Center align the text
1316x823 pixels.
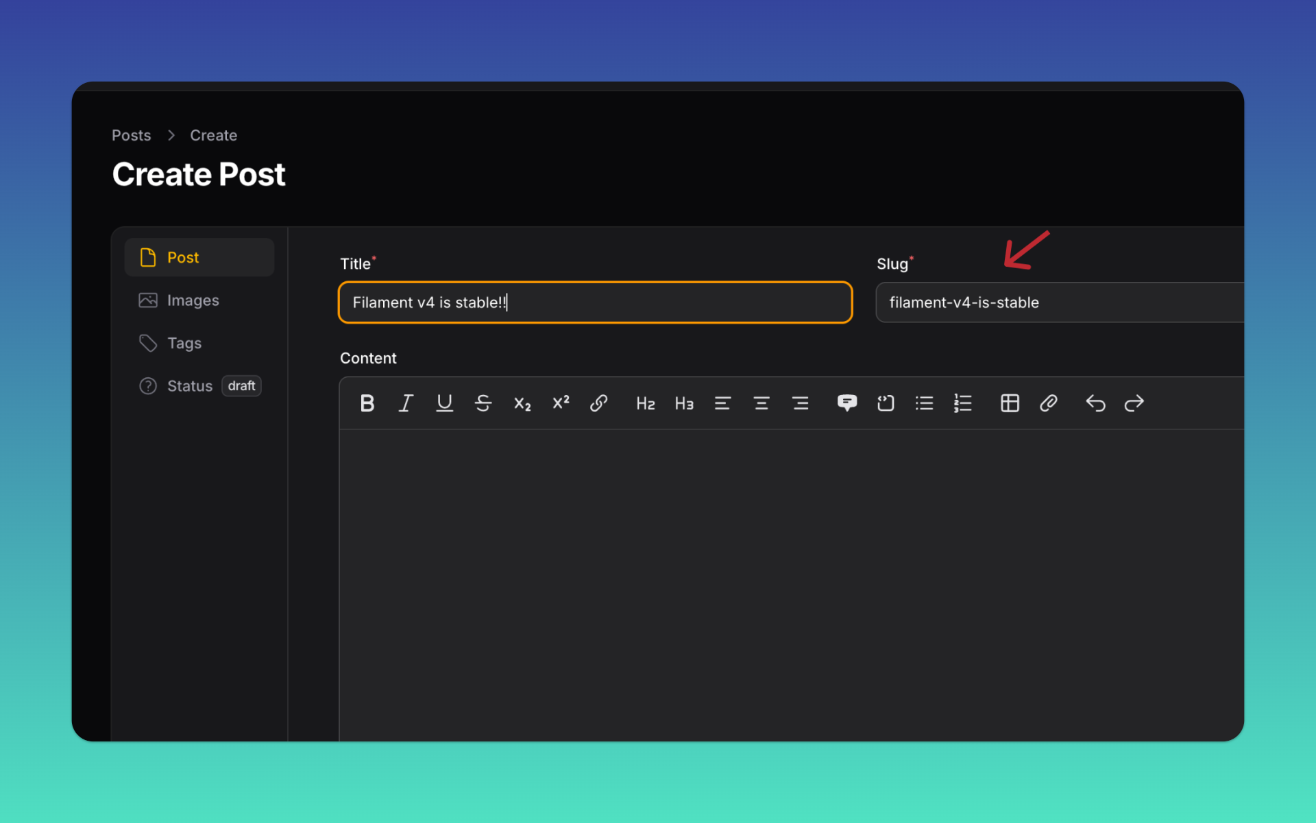(761, 403)
